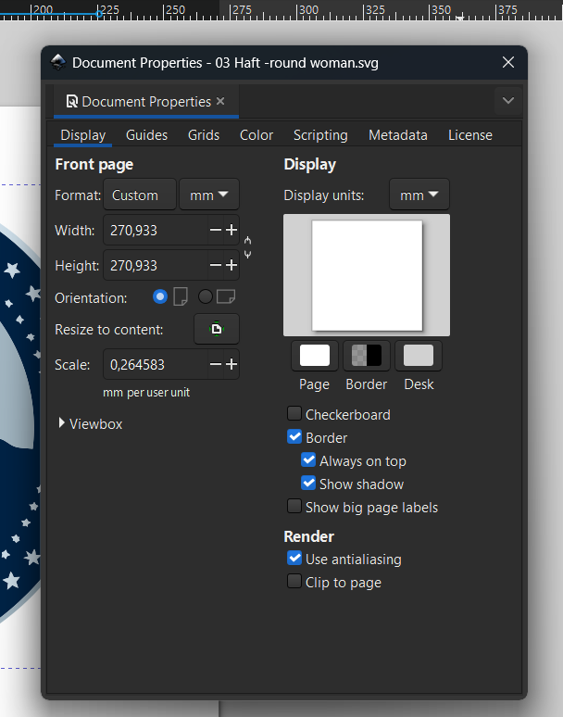Pick the Desk color swatch

[419, 356]
